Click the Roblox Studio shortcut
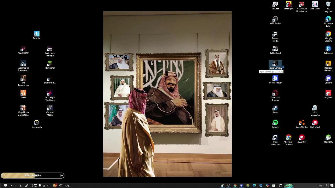Viewport: 335px width, 188px height. [275, 37]
